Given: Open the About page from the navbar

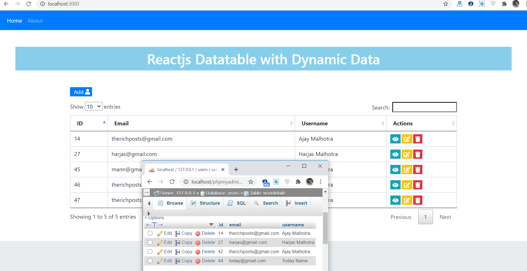Looking at the screenshot, I should (35, 20).
